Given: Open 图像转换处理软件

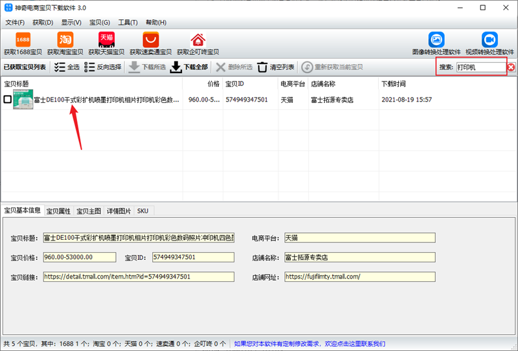Looking at the screenshot, I should pyautogui.click(x=436, y=43).
